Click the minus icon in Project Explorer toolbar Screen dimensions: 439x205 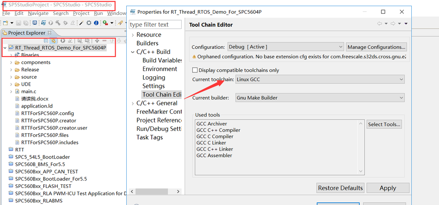104,41
